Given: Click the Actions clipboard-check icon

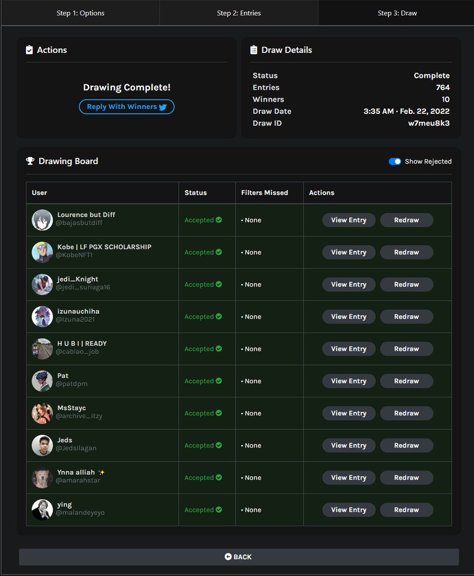Looking at the screenshot, I should [x=29, y=50].
